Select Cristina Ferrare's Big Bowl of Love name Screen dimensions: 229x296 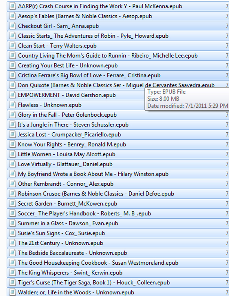[89, 75]
